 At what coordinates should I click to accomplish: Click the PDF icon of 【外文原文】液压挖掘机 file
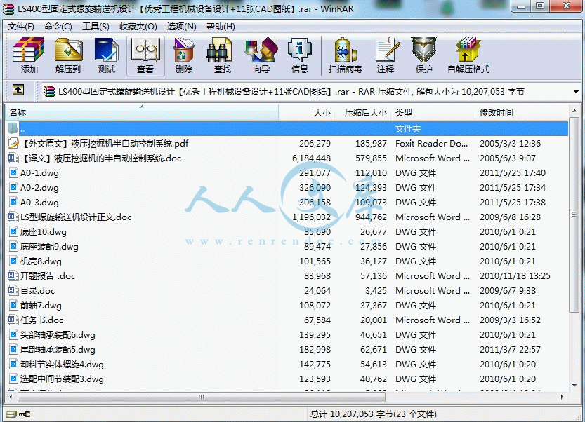[x=13, y=143]
